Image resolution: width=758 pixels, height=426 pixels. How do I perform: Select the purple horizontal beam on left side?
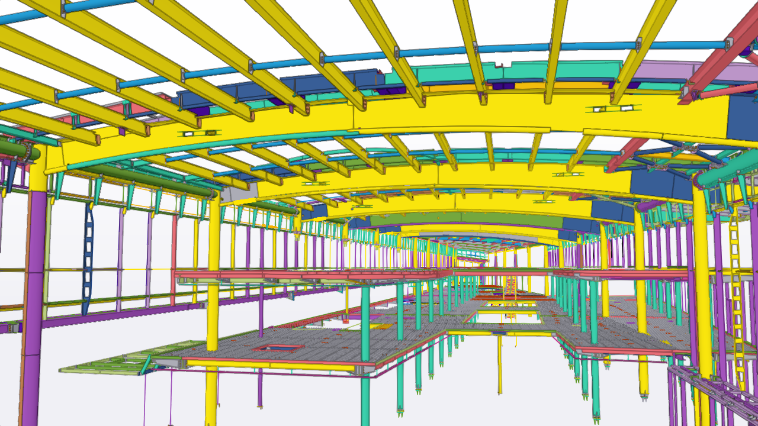click(x=118, y=314)
